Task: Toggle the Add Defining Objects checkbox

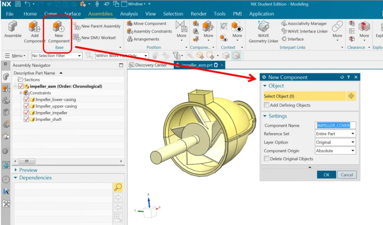Action: pyautogui.click(x=267, y=105)
